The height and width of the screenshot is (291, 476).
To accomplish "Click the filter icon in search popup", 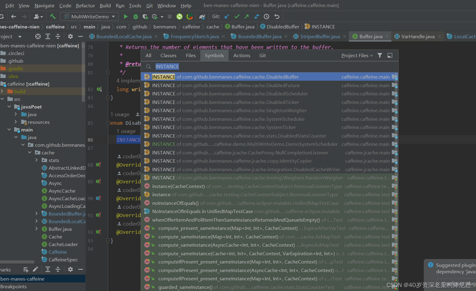I will click(380, 55).
